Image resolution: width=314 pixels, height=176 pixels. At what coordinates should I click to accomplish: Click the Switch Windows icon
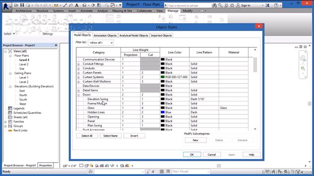113,5
